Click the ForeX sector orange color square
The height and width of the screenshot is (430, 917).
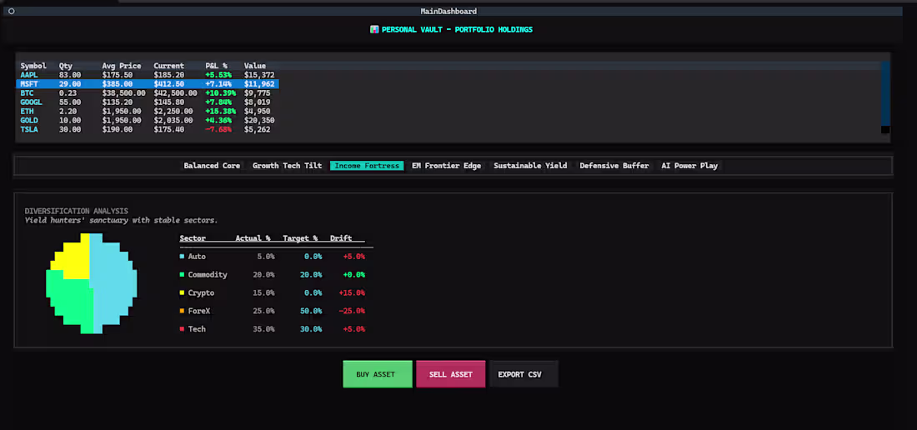coord(182,311)
